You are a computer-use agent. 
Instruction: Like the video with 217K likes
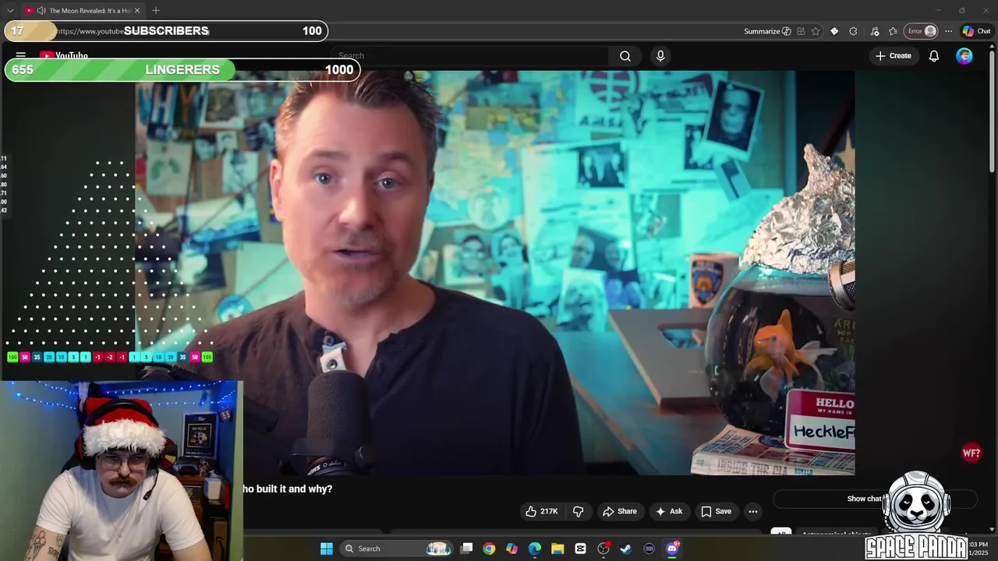pos(542,511)
